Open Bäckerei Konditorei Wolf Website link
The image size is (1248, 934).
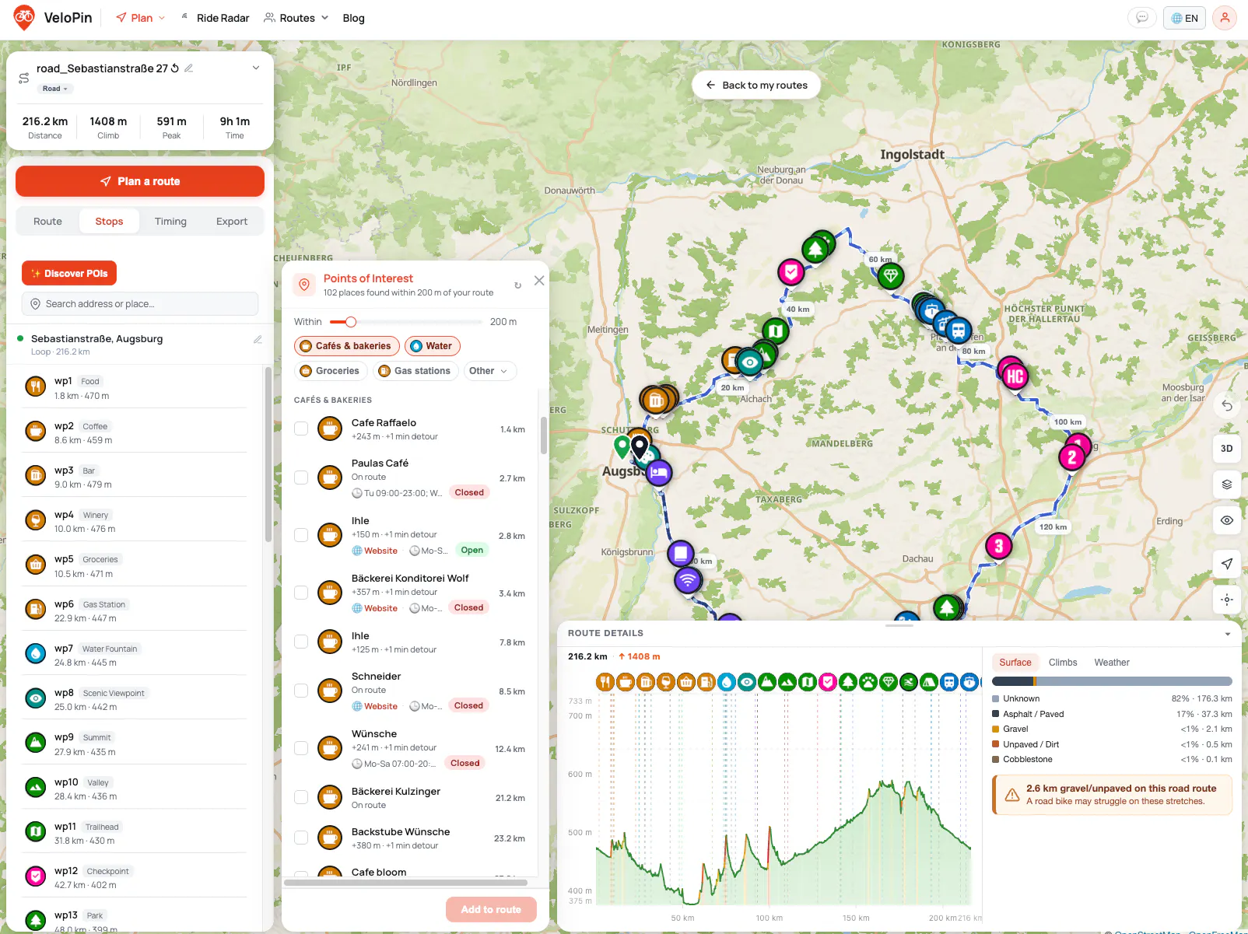click(x=374, y=608)
